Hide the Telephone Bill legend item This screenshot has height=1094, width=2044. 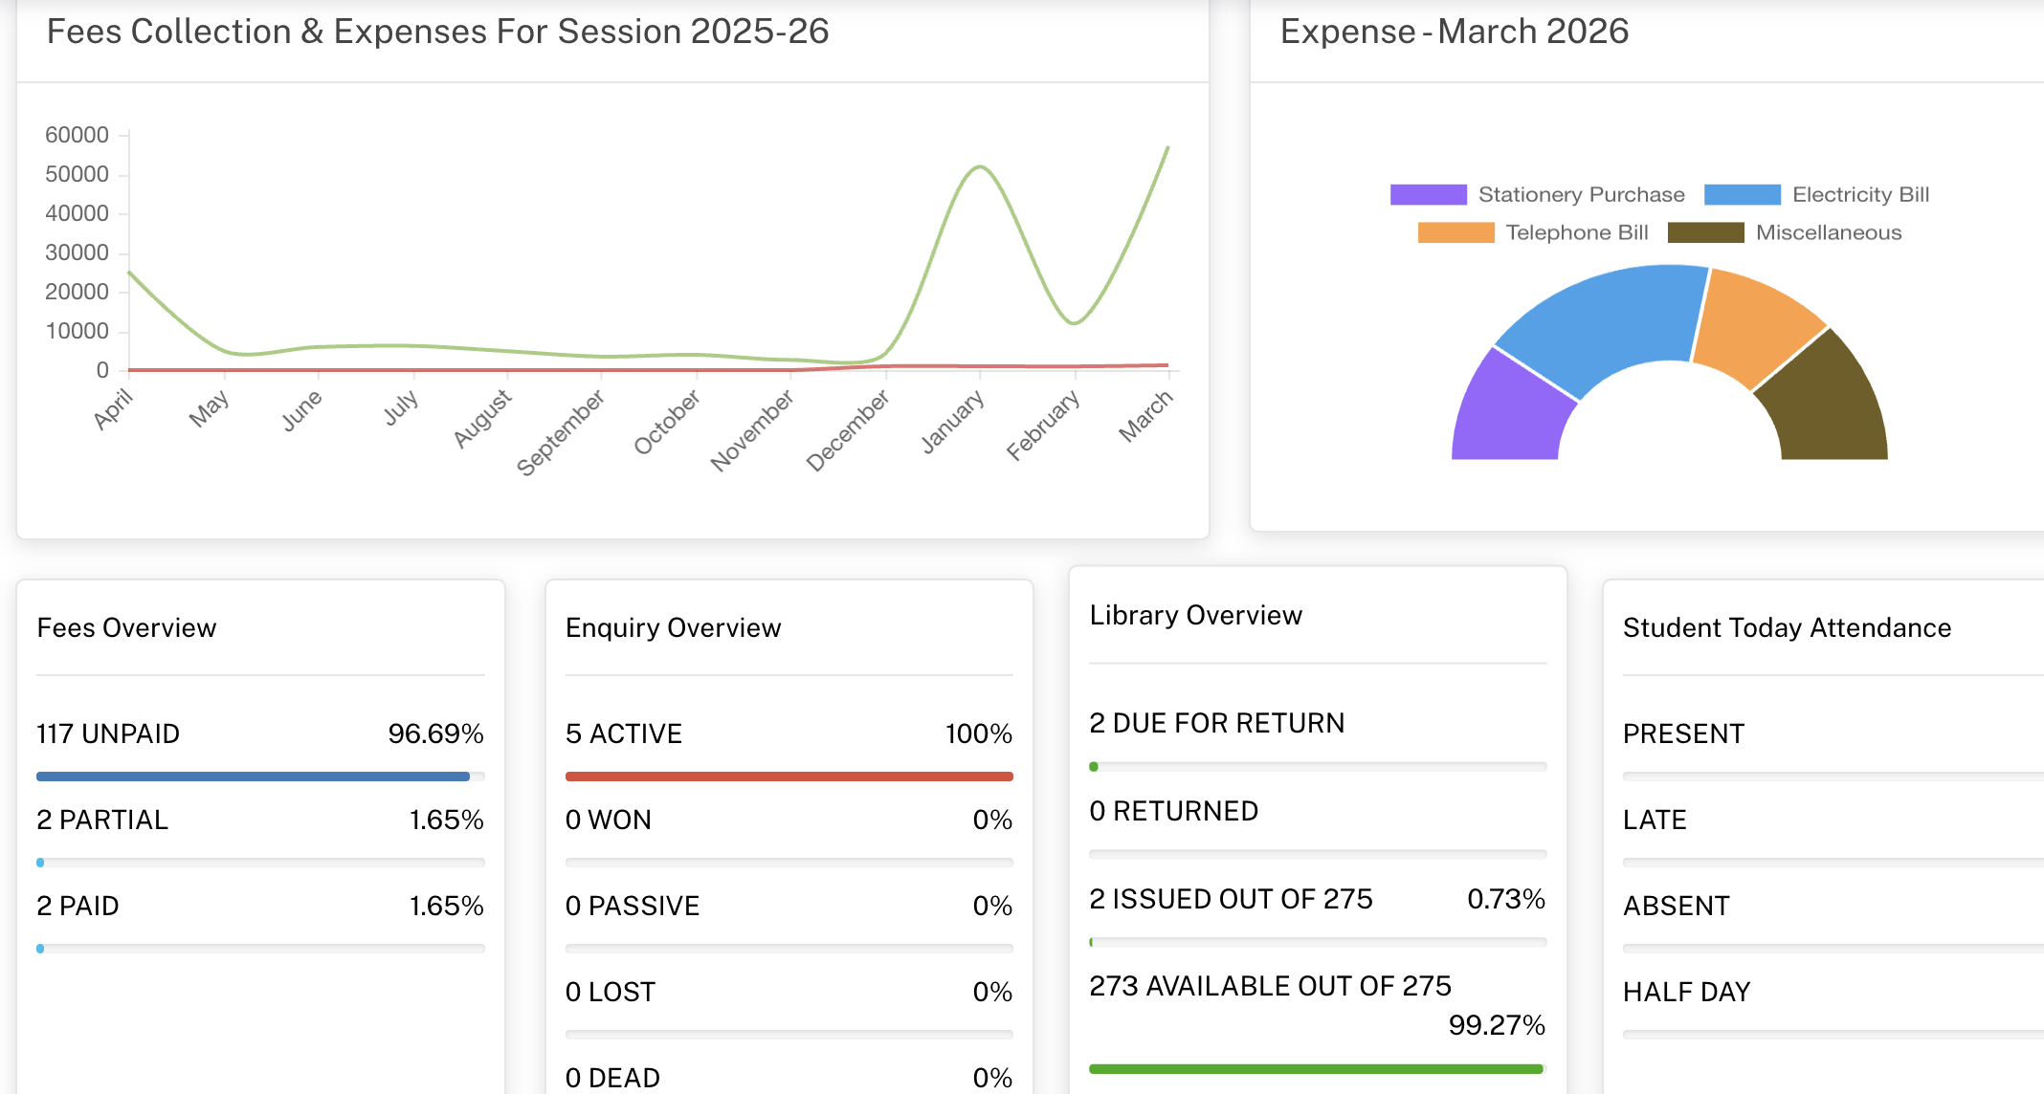[x=1455, y=233]
